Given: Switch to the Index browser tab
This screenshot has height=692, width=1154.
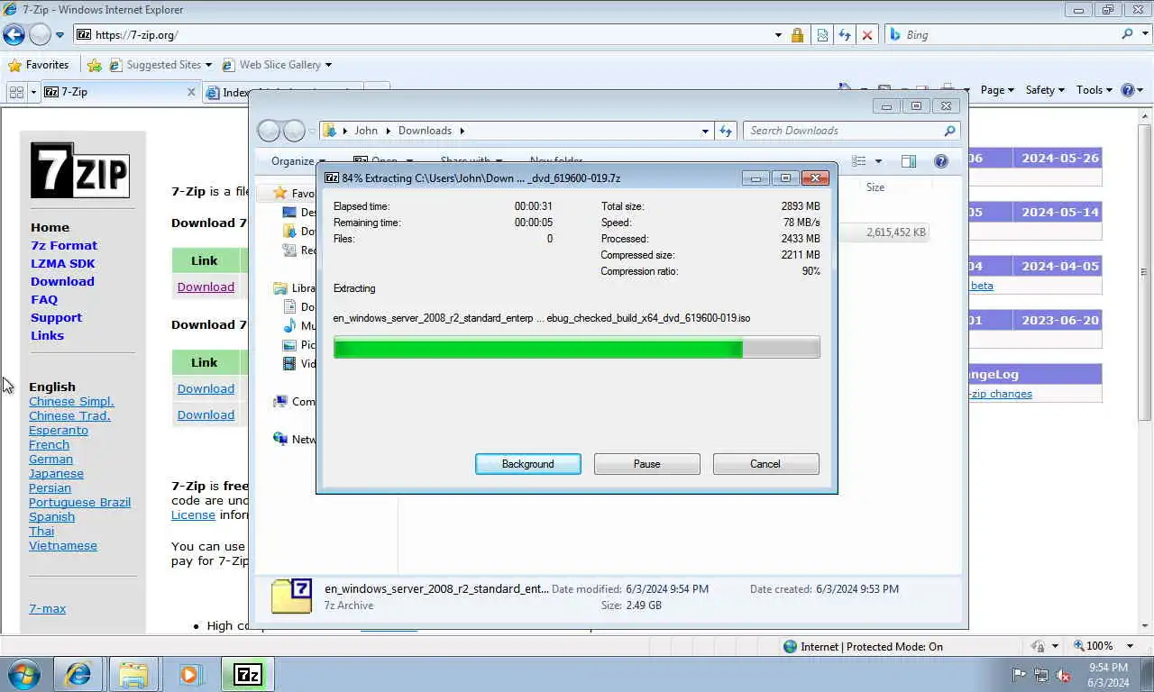Looking at the screenshot, I should (x=227, y=93).
